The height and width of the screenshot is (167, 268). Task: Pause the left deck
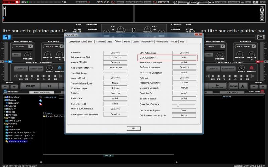(x=49, y=86)
